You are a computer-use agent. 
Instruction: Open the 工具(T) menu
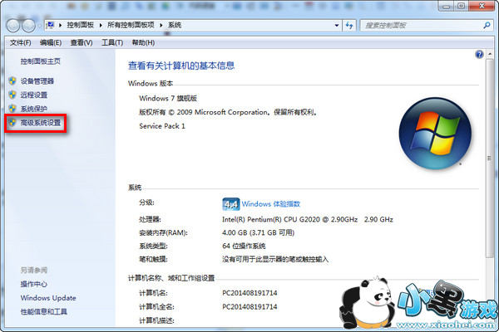tap(112, 42)
